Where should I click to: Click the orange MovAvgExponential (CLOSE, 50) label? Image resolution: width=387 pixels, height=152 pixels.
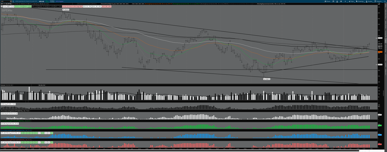156,4
